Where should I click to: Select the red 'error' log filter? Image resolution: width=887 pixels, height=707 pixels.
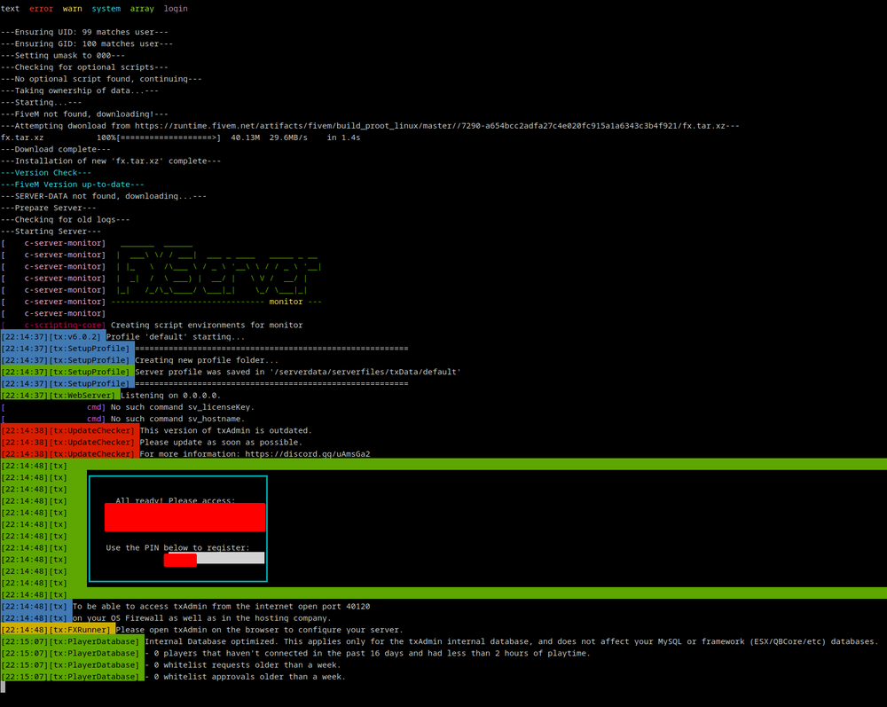pyautogui.click(x=42, y=9)
